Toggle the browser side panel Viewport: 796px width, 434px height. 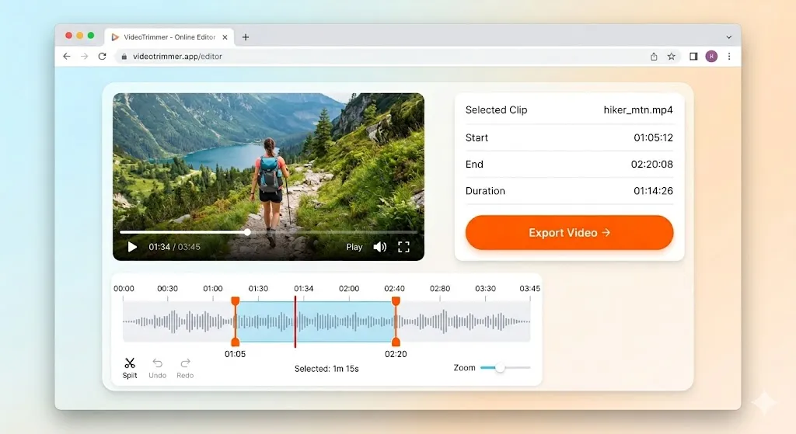(693, 56)
